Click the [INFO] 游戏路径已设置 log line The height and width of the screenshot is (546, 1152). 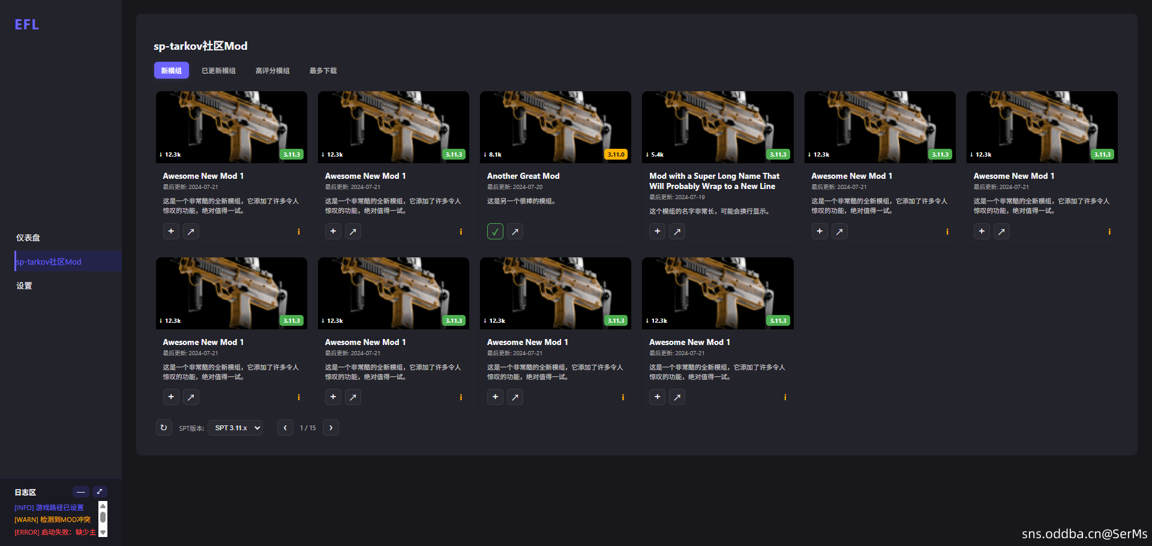[49, 508]
